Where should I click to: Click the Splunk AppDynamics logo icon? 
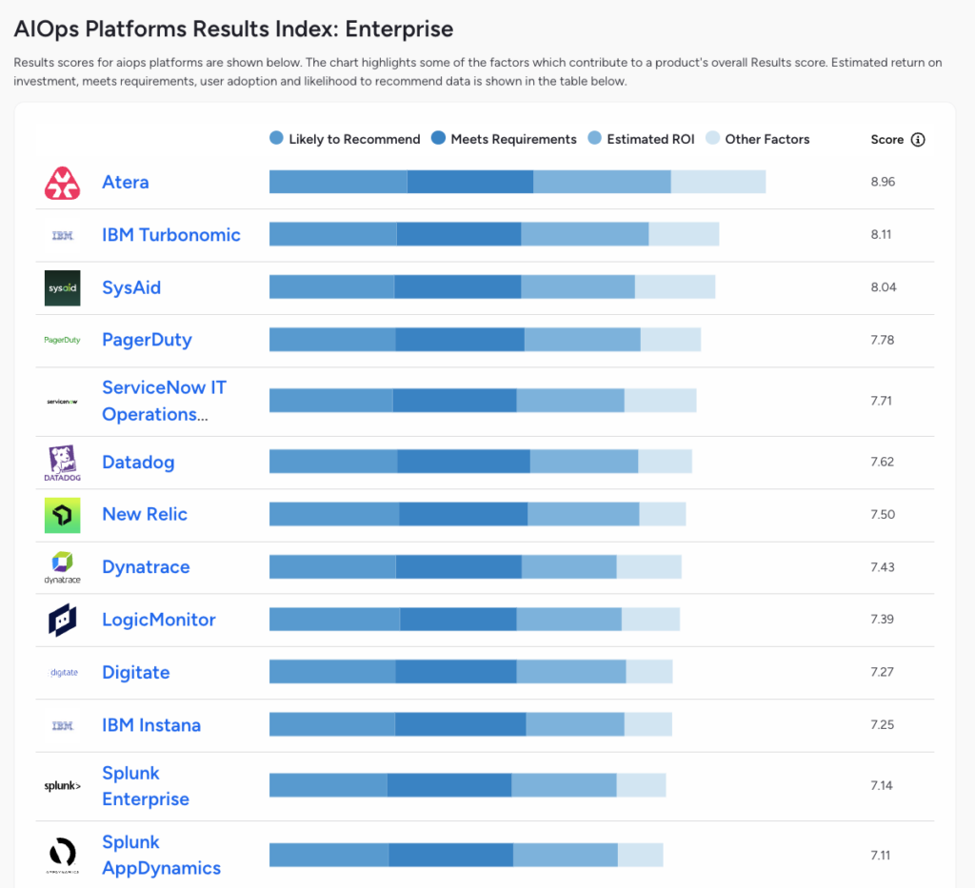62,855
